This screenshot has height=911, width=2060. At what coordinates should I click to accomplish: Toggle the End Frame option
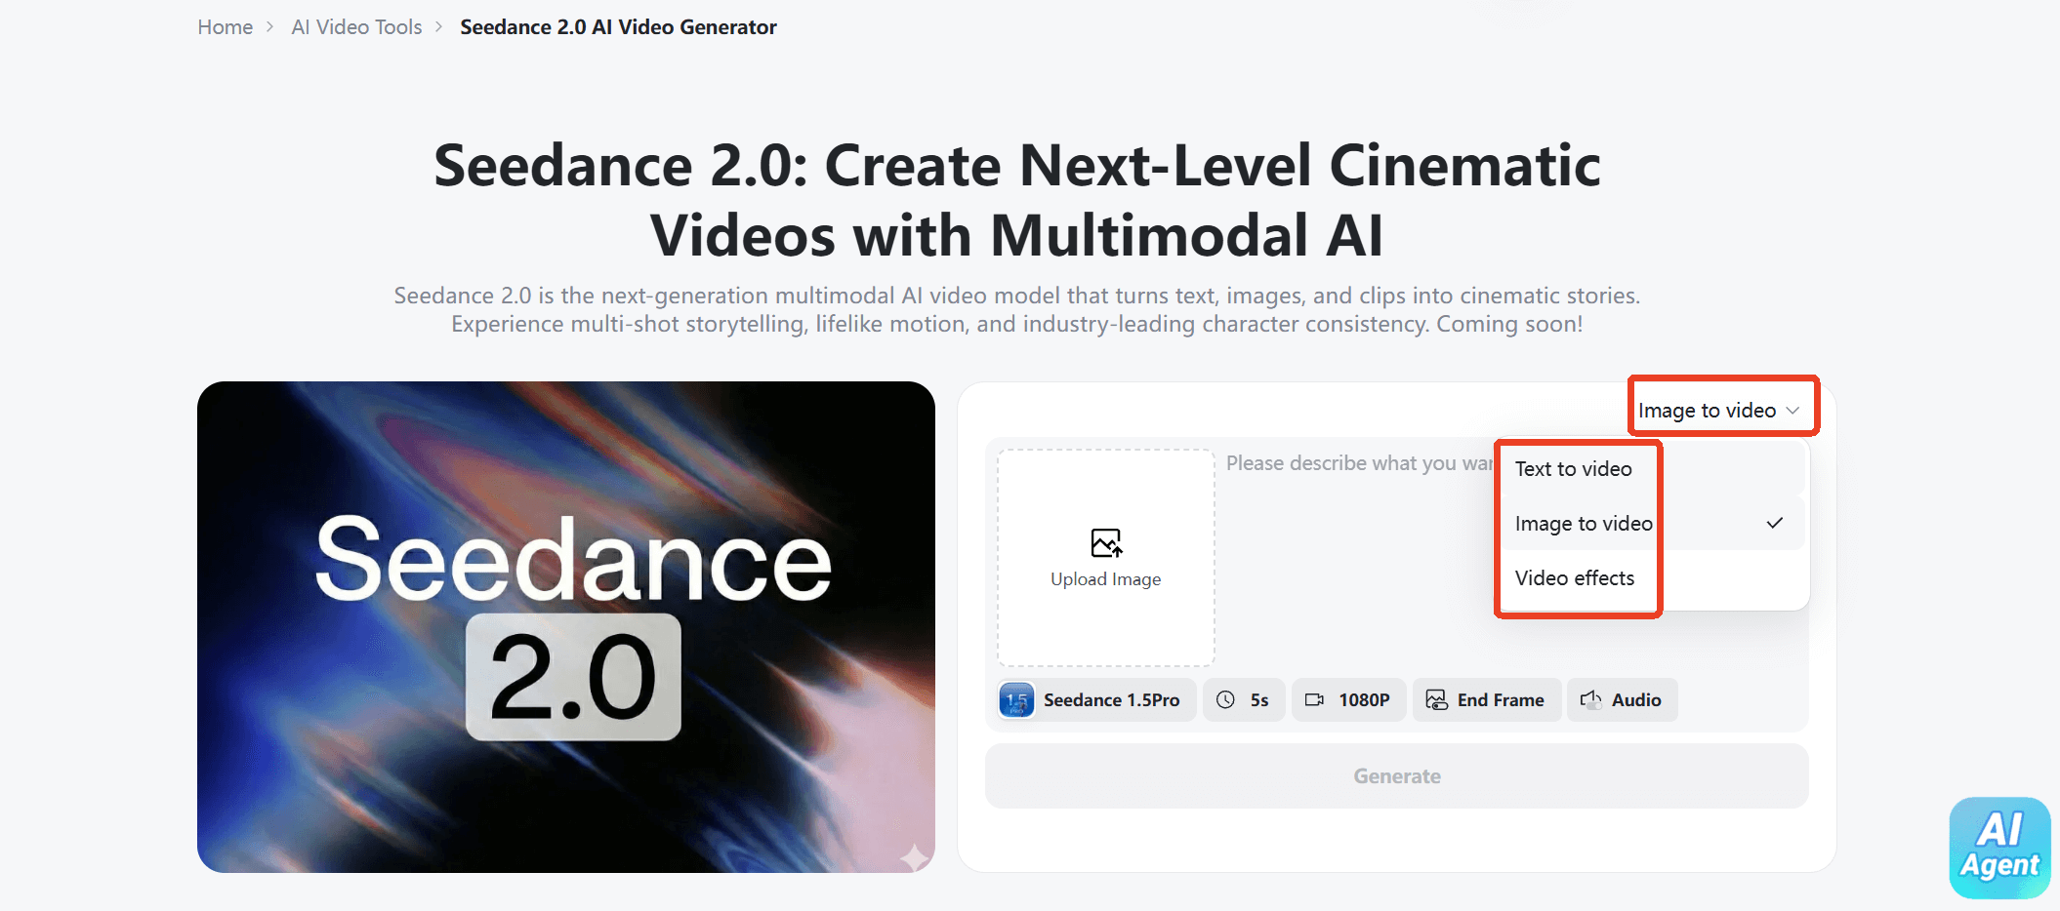click(x=1500, y=700)
